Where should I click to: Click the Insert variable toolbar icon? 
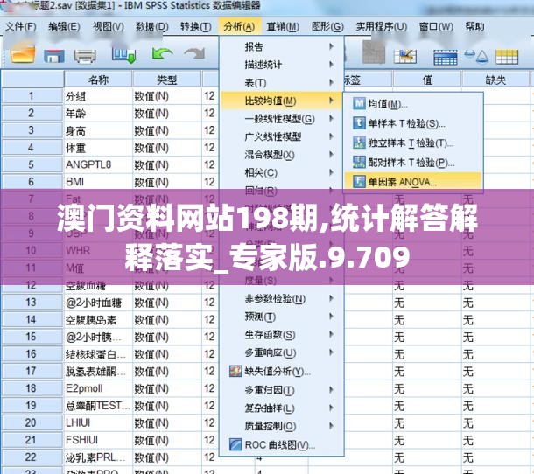coord(405,56)
